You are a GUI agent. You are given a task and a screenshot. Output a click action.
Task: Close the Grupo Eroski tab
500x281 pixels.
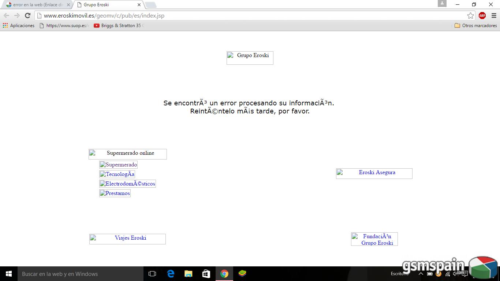[x=139, y=5]
